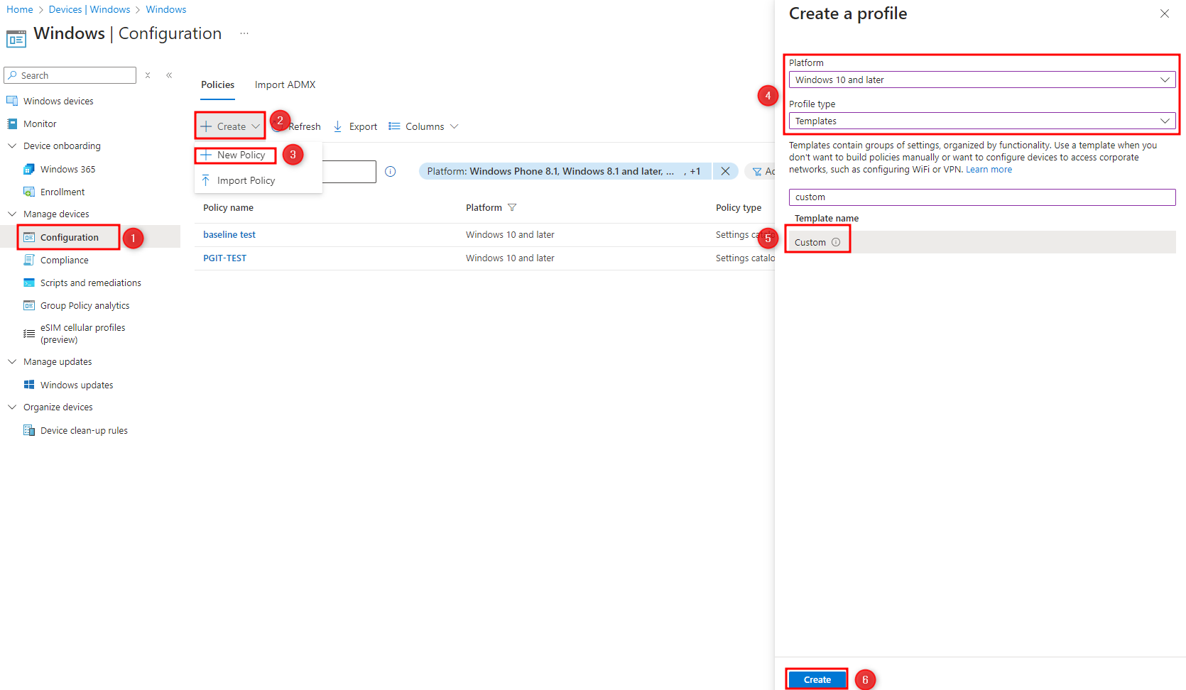
Task: Open the Profile type dropdown
Action: [x=982, y=121]
